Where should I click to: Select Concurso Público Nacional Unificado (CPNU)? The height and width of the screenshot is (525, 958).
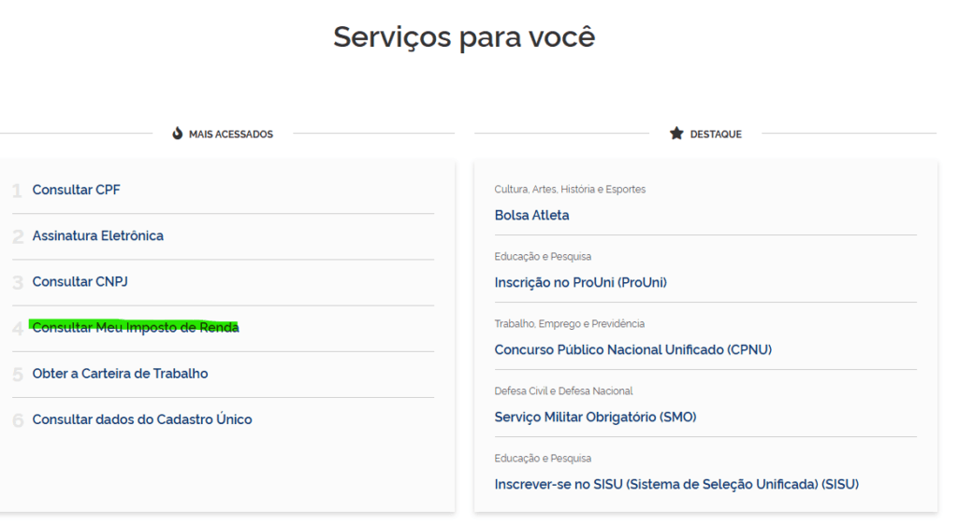[633, 349]
